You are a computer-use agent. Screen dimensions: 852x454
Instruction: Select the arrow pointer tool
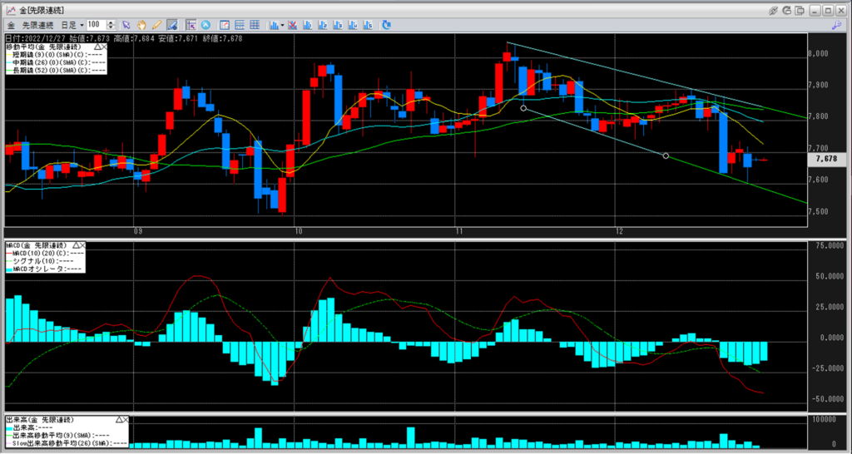point(126,24)
